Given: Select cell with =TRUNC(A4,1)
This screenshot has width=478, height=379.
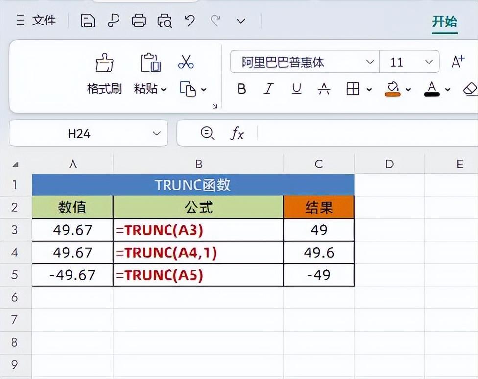Looking at the screenshot, I should (x=198, y=253).
